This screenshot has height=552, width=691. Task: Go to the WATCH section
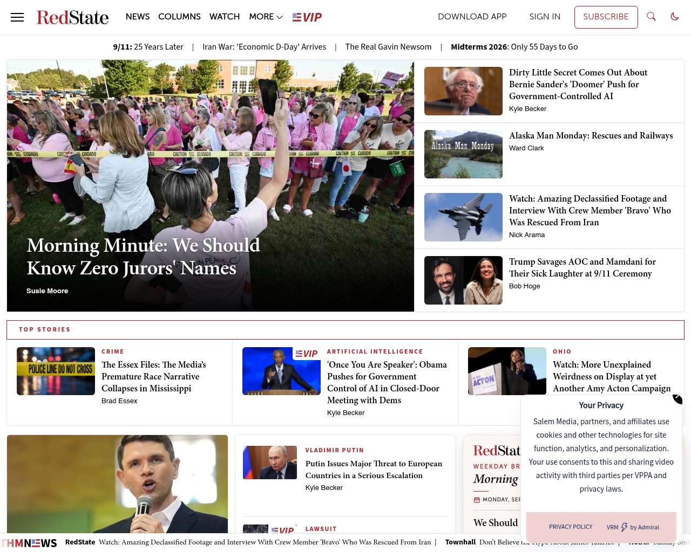coord(225,17)
